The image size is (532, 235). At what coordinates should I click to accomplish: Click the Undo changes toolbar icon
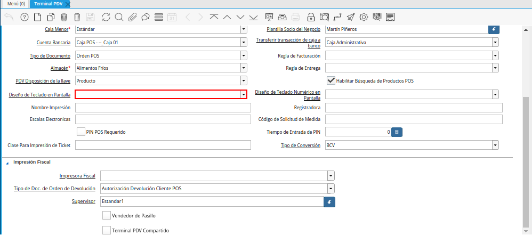click(x=9, y=17)
